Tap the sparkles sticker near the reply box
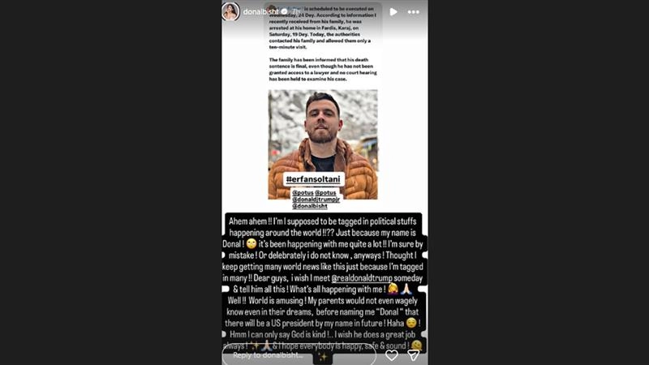This screenshot has width=649, height=365. click(x=323, y=356)
